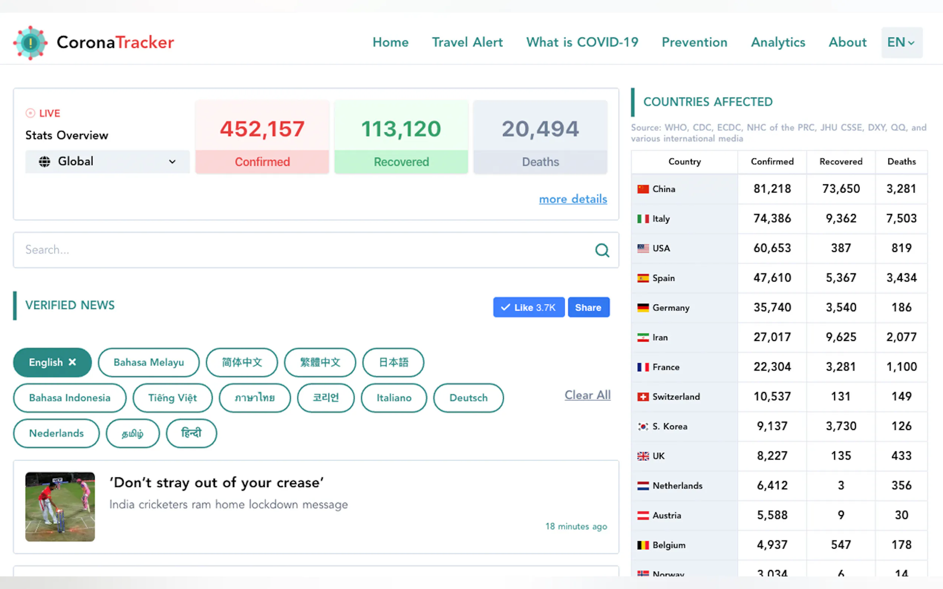Click the Confirmed 452,157 stat card
This screenshot has height=589, width=943.
pyautogui.click(x=262, y=137)
